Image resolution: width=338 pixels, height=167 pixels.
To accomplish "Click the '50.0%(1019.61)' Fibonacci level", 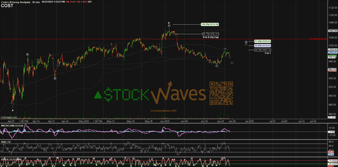I will click(262, 45).
